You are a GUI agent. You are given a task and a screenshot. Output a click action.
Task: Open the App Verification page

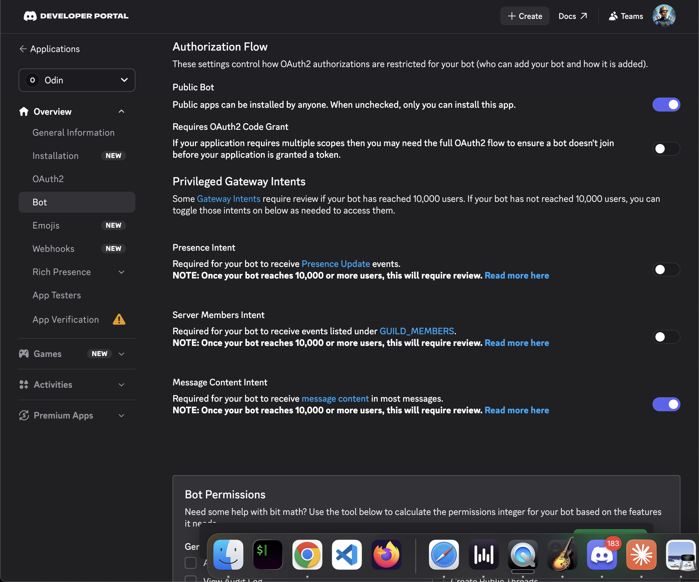pos(66,319)
